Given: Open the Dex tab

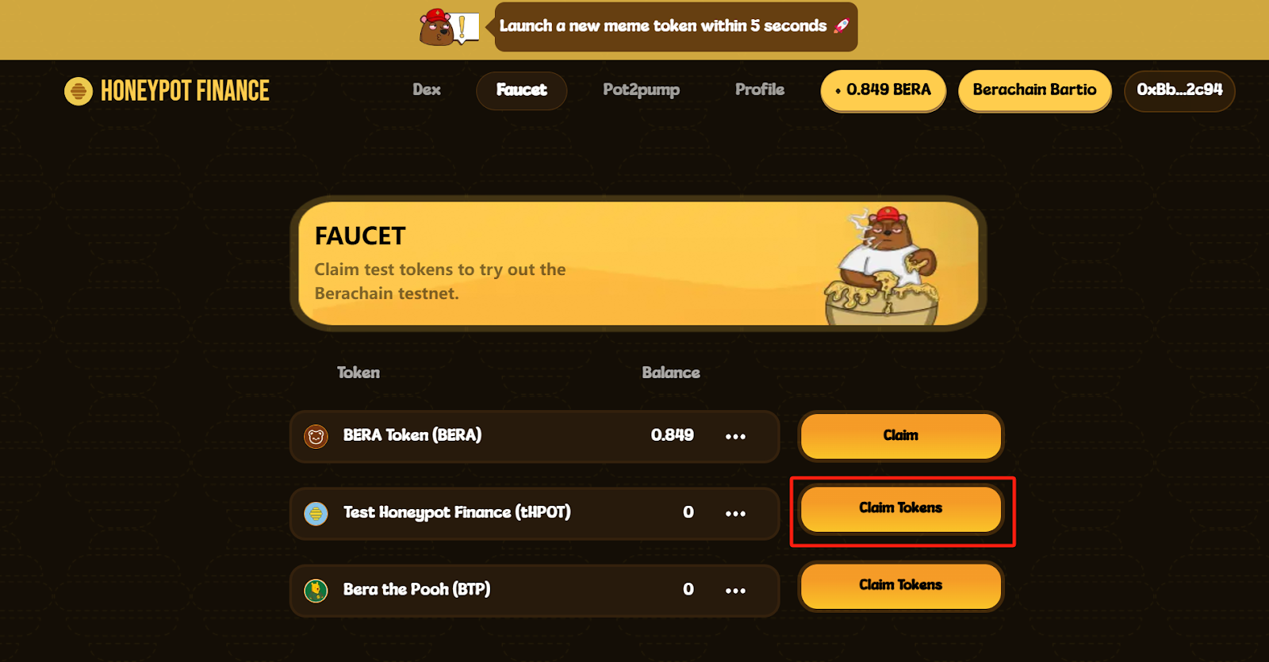Looking at the screenshot, I should pyautogui.click(x=427, y=90).
